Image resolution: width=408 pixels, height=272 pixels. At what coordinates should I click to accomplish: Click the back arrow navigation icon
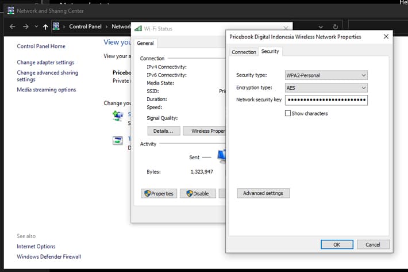(13, 26)
